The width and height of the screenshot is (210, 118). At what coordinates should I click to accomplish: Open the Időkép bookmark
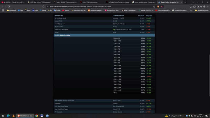pyautogui.click(x=43, y=10)
